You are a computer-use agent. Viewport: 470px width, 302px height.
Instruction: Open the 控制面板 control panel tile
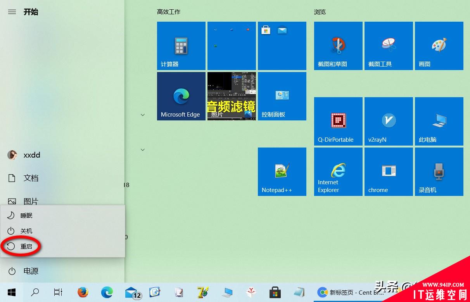pyautogui.click(x=282, y=96)
